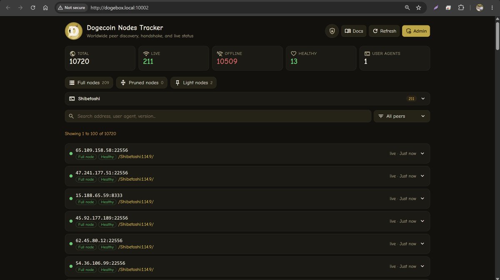Viewport: 500px width, 280px height.
Task: Click the green status dot for 15.188.65.59
Action: tap(71, 199)
